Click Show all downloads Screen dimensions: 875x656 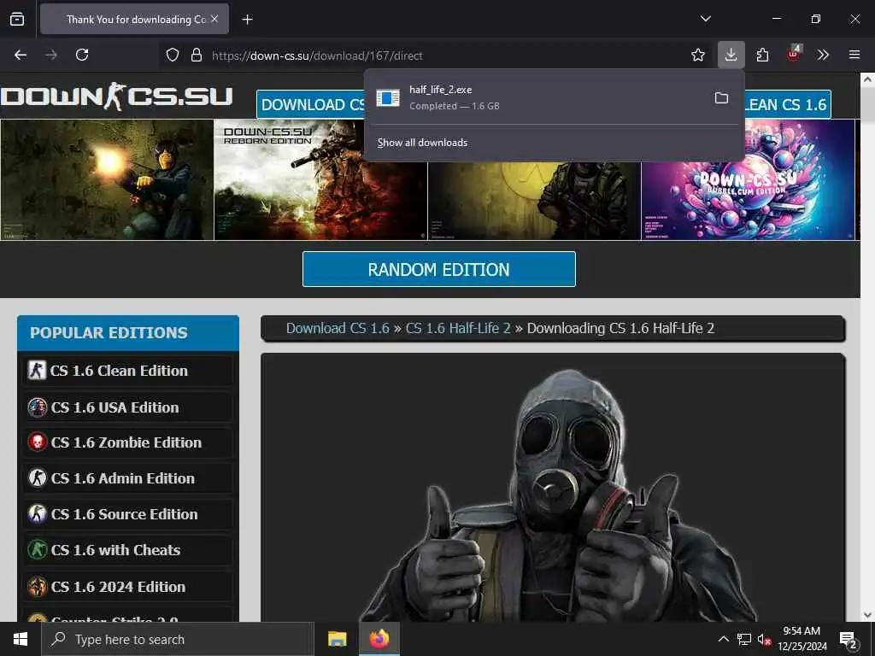[422, 143]
